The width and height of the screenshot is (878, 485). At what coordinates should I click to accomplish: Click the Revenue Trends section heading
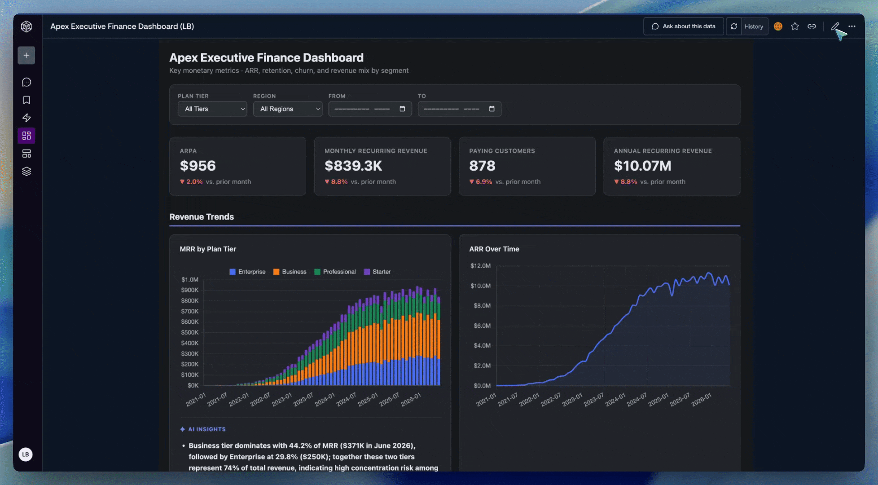pos(202,216)
